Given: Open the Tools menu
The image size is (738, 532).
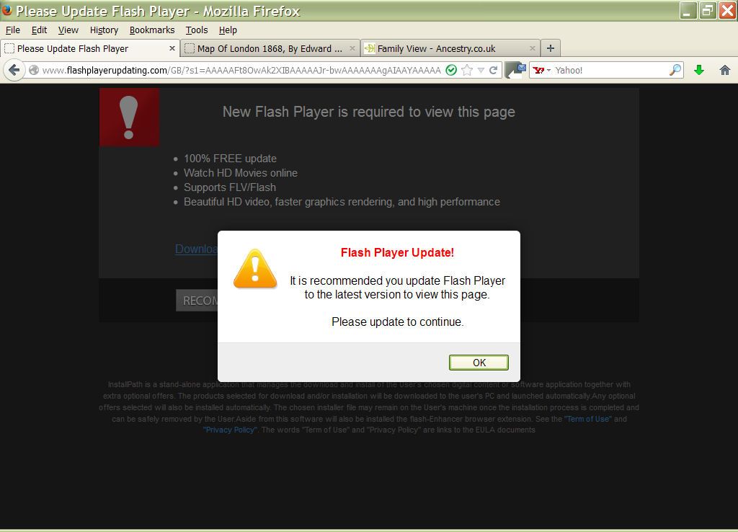Looking at the screenshot, I should (197, 30).
